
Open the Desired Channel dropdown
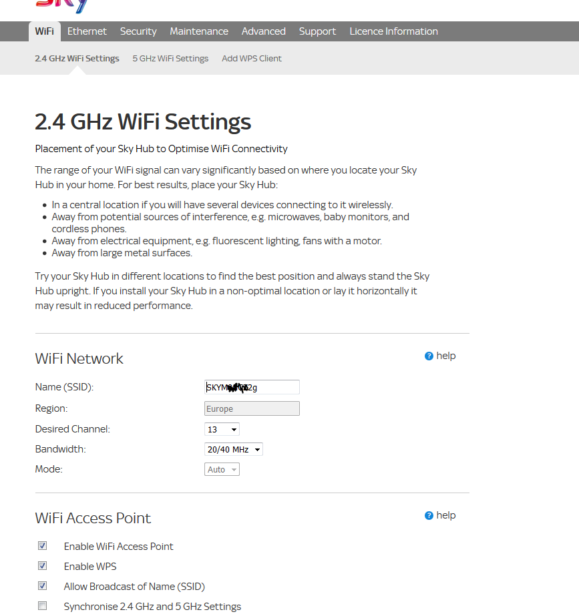pyautogui.click(x=222, y=429)
